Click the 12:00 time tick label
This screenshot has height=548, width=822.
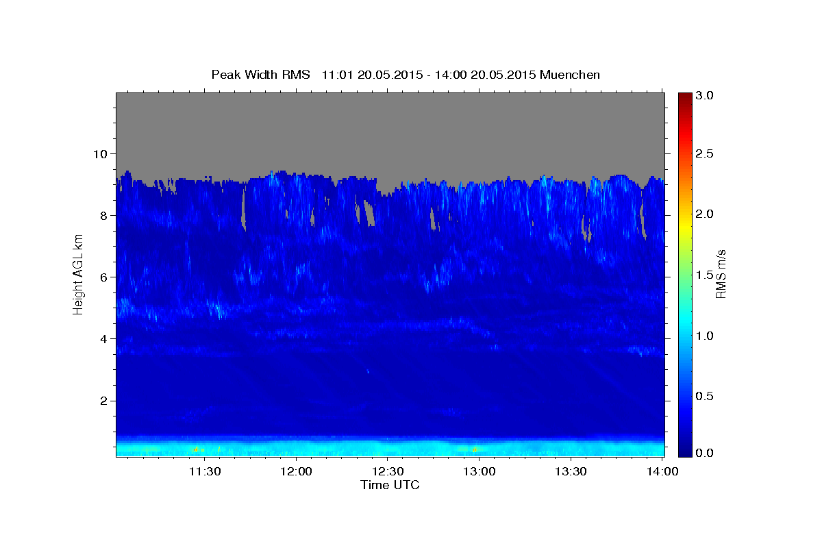pos(296,471)
